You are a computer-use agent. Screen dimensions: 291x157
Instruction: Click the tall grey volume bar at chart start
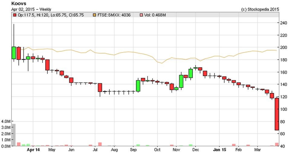tap(14, 135)
